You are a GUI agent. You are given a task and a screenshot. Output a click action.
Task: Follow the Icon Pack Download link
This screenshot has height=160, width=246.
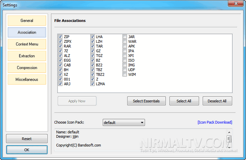pos(215,122)
